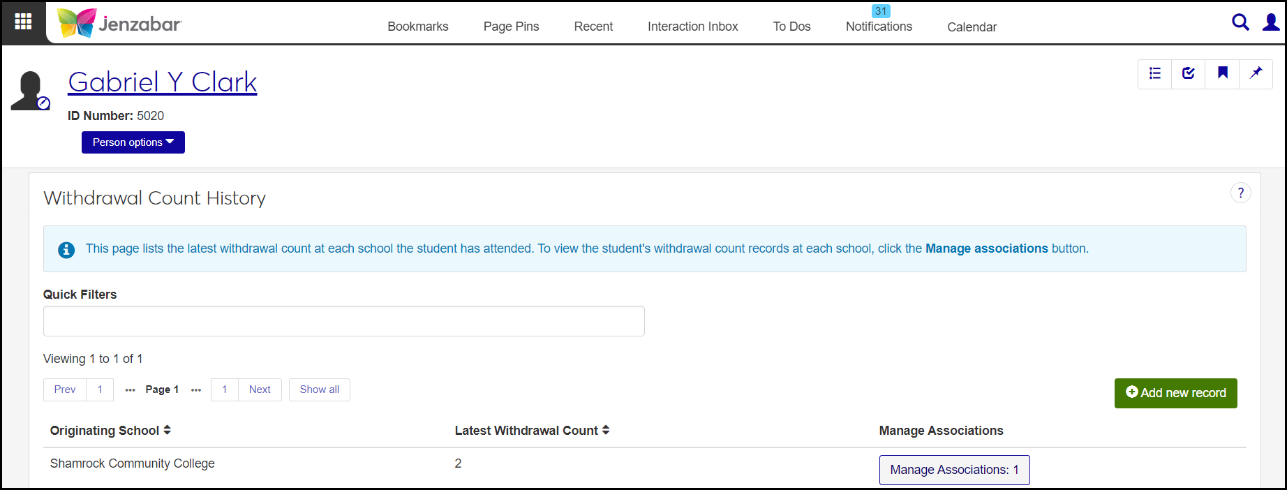The image size is (1287, 490).
Task: Sort by Originating School column
Action: click(110, 431)
